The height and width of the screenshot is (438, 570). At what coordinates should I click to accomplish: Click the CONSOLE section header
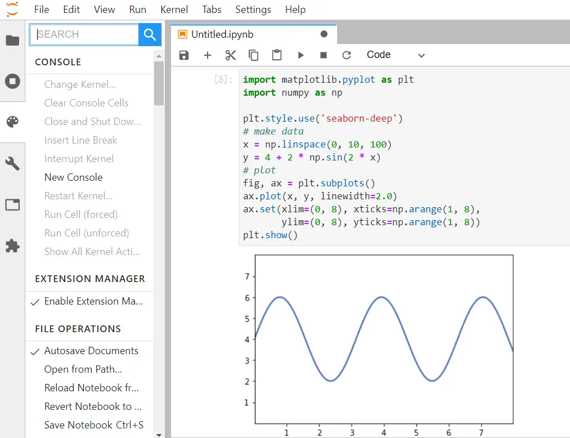tap(58, 62)
